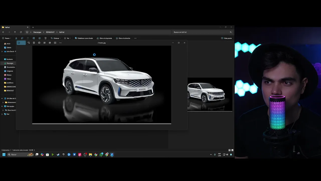The width and height of the screenshot is (321, 181).
Task: Expand the John David OneDrive tree item
Action: 2,52
